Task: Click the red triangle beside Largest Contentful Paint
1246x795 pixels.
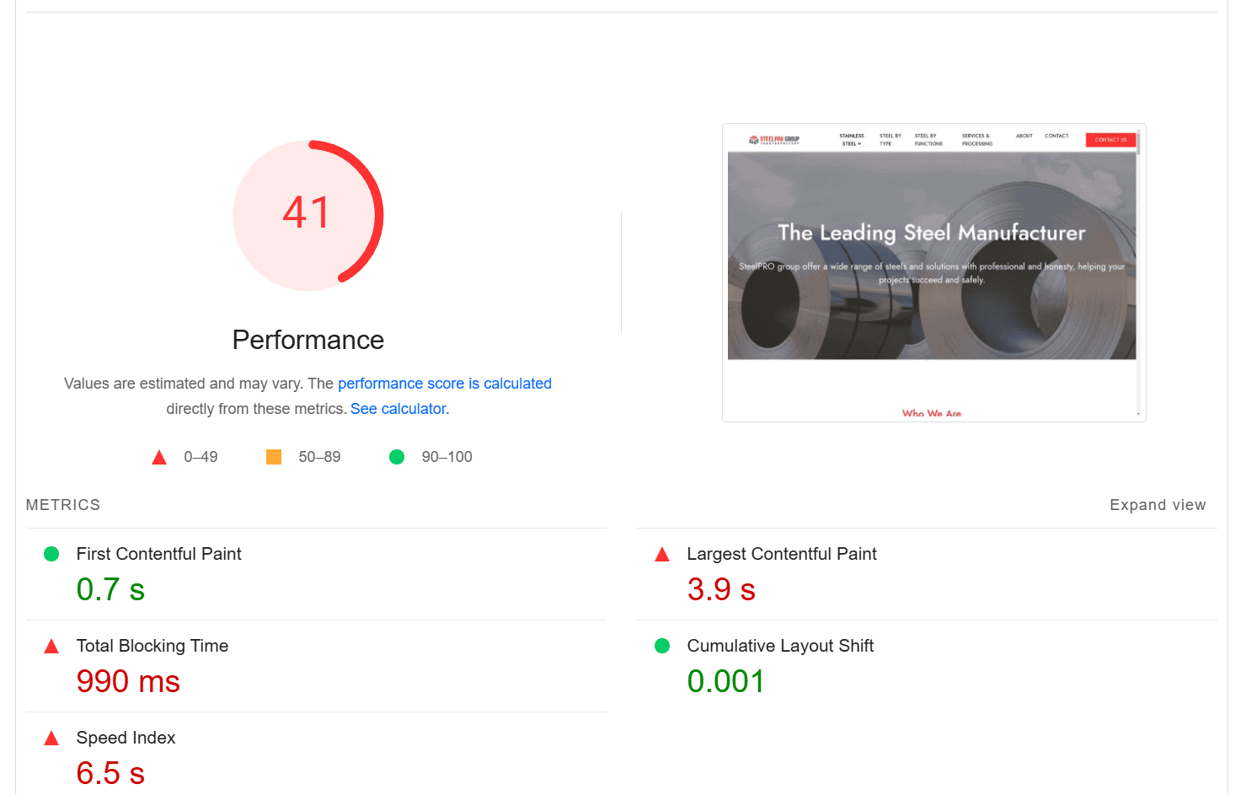Action: tap(662, 554)
